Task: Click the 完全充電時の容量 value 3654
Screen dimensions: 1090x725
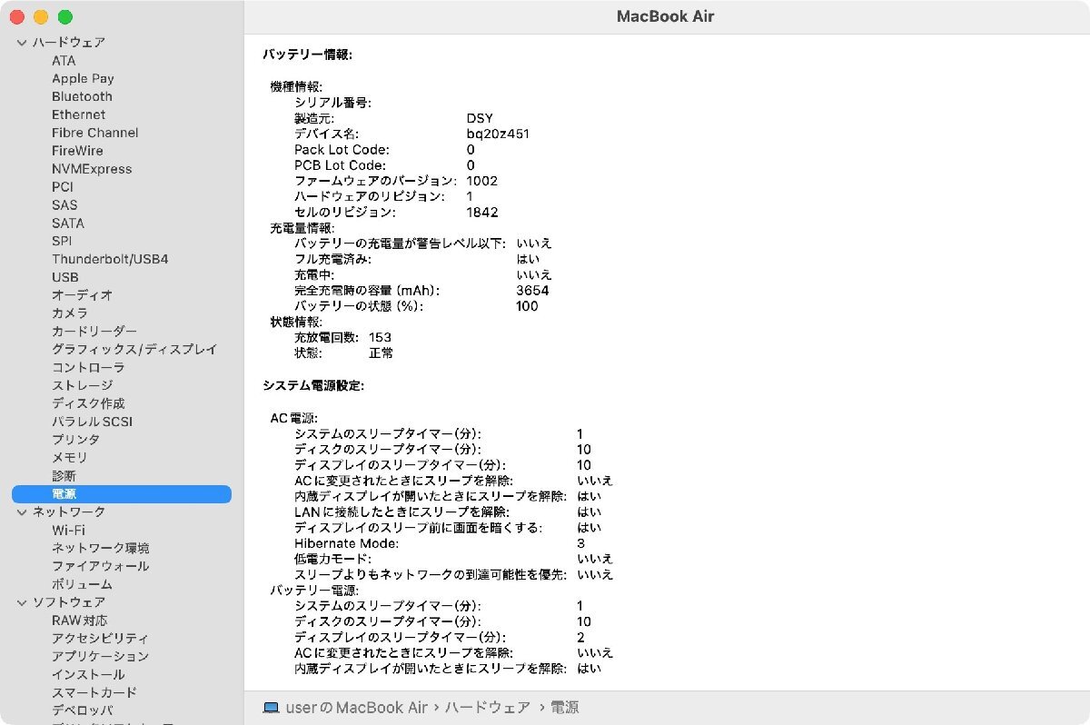Action: 532,291
